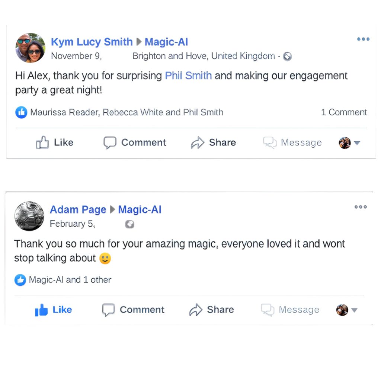
Task: Share Adam Page's post
Action: point(211,310)
